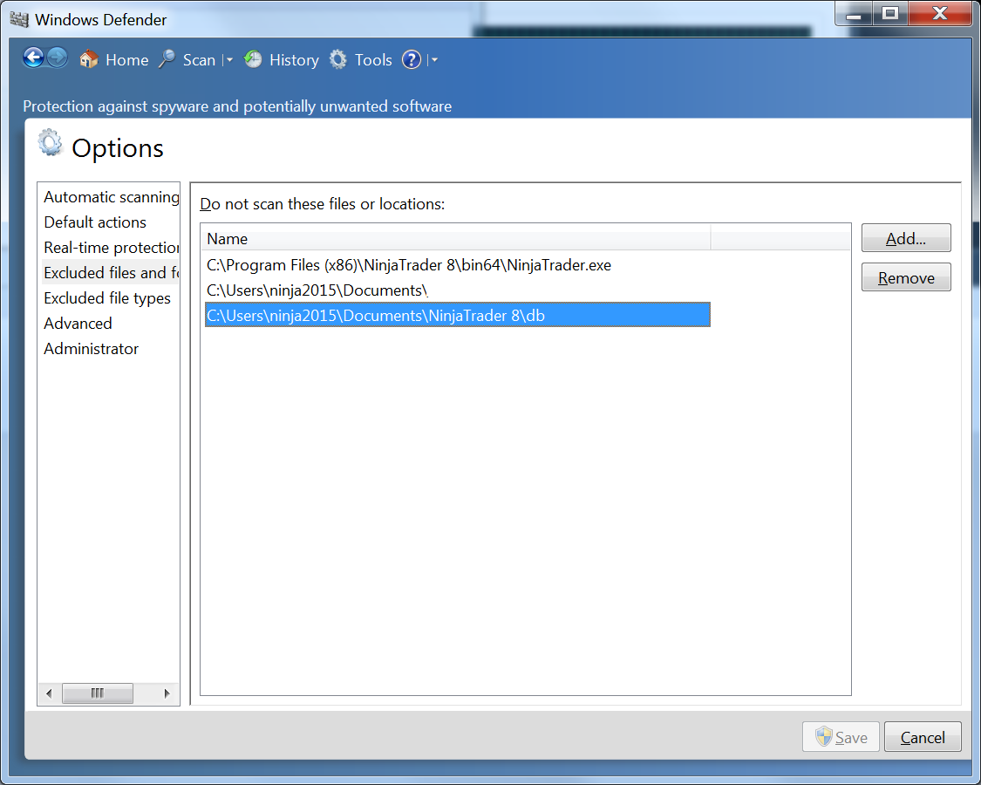
Task: Click the Home house icon
Action: 89,59
